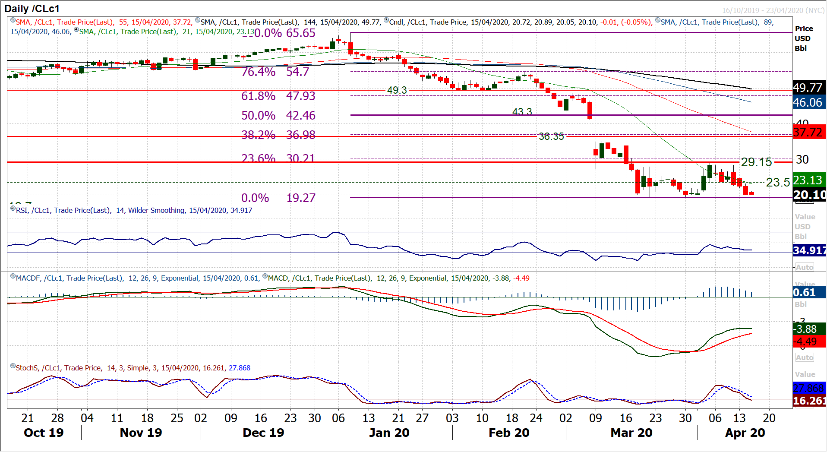Click the 49.77 price axis label

[809, 88]
